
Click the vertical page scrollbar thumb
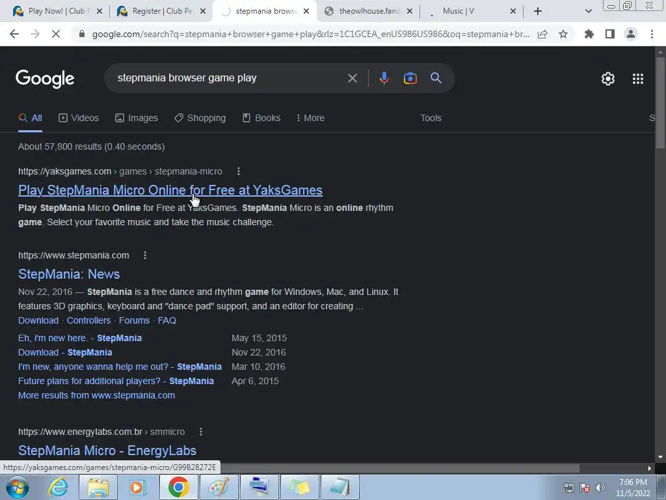(x=660, y=102)
